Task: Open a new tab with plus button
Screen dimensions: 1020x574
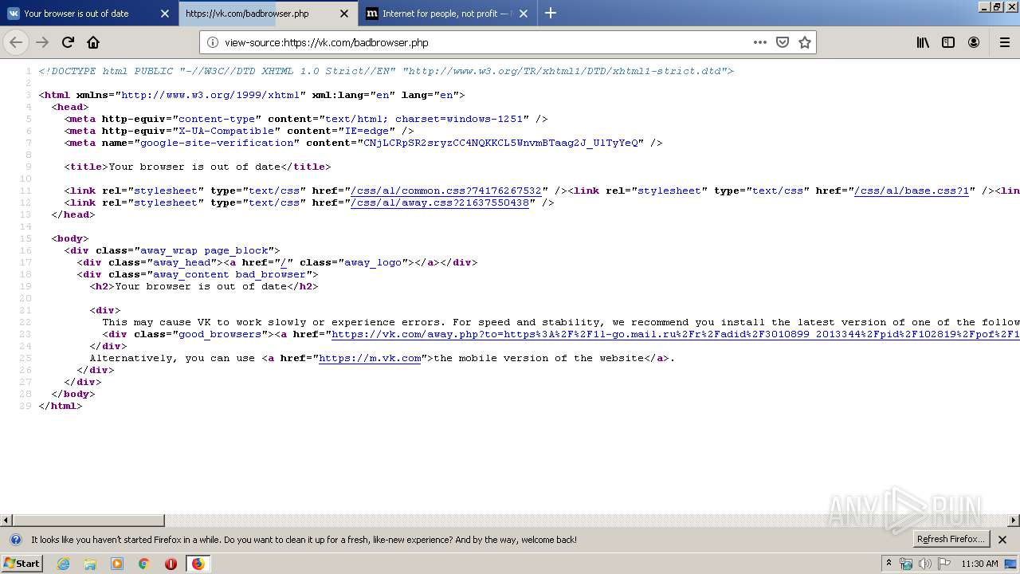Action: (x=550, y=13)
